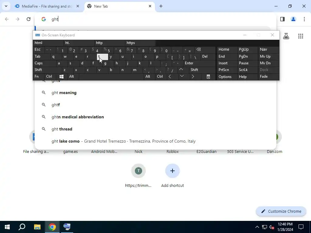Choose suggestion 'ght thread'
The image size is (311, 233).
(155, 129)
